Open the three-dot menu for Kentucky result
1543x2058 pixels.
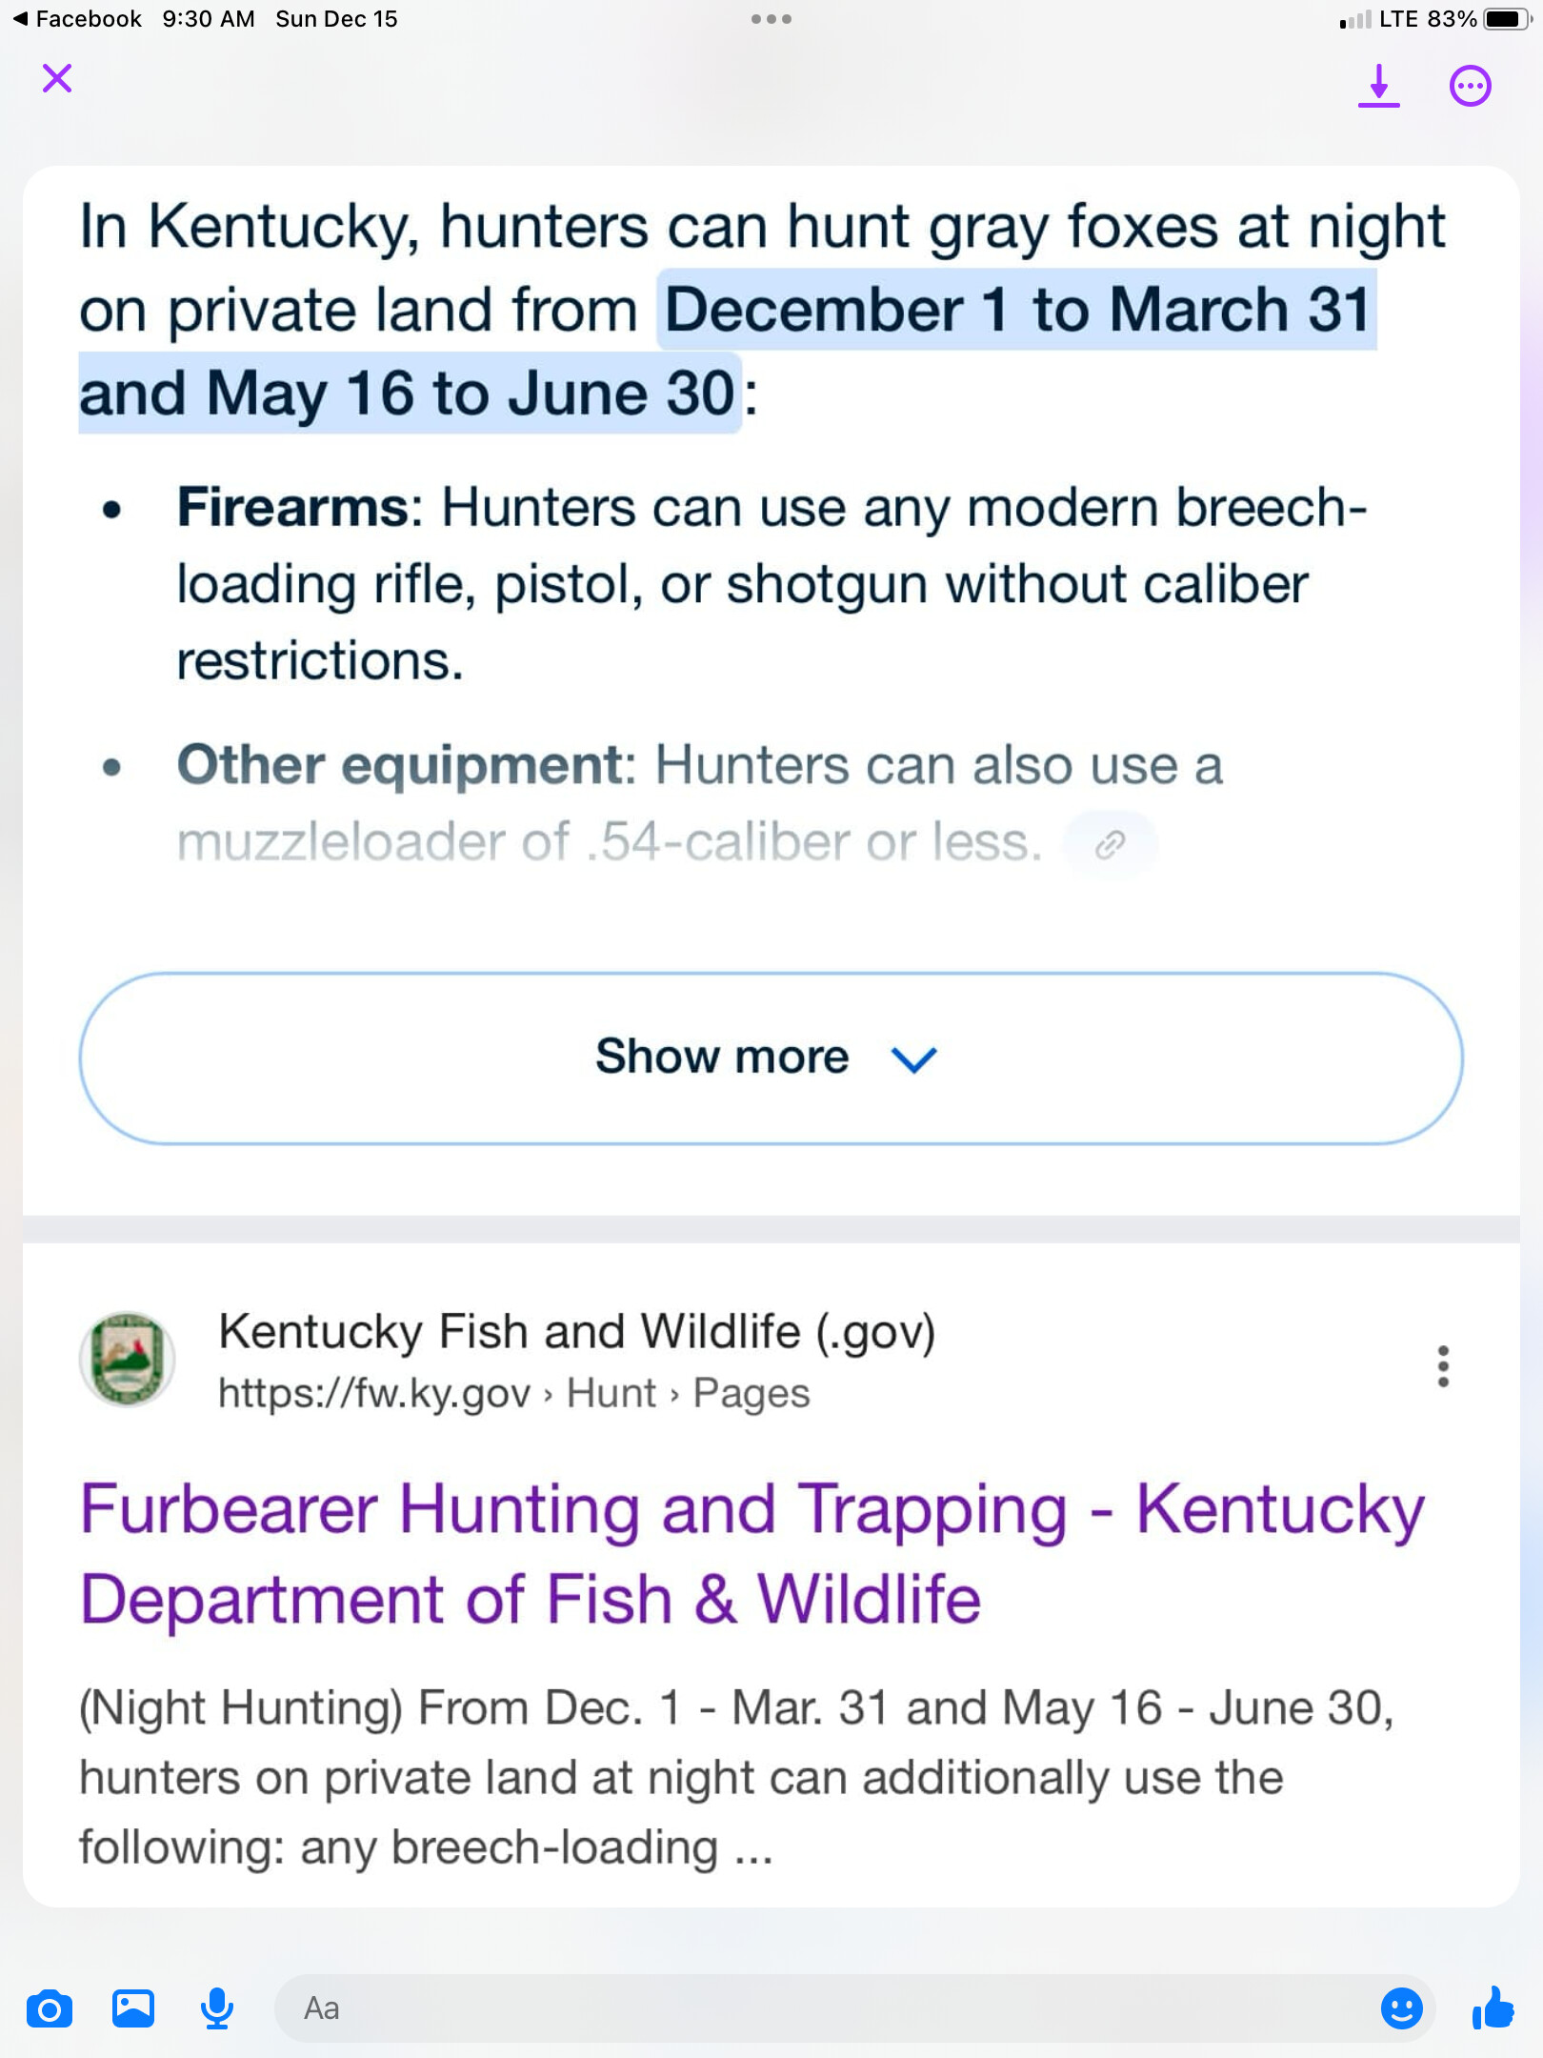pyautogui.click(x=1443, y=1366)
